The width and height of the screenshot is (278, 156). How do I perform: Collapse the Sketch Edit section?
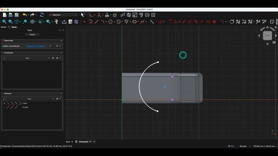tap(61, 41)
